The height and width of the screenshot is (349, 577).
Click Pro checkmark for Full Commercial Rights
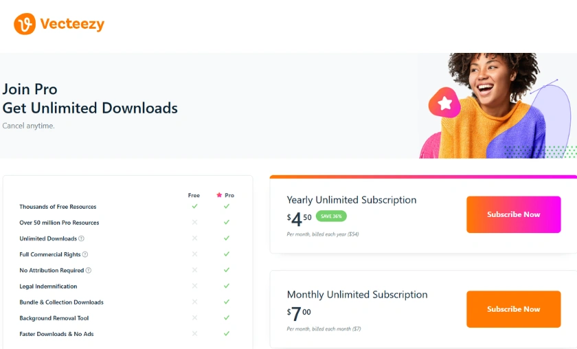coord(227,254)
